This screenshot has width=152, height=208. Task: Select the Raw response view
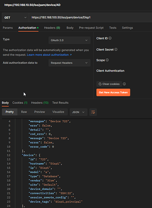pyautogui.click(x=24, y=112)
